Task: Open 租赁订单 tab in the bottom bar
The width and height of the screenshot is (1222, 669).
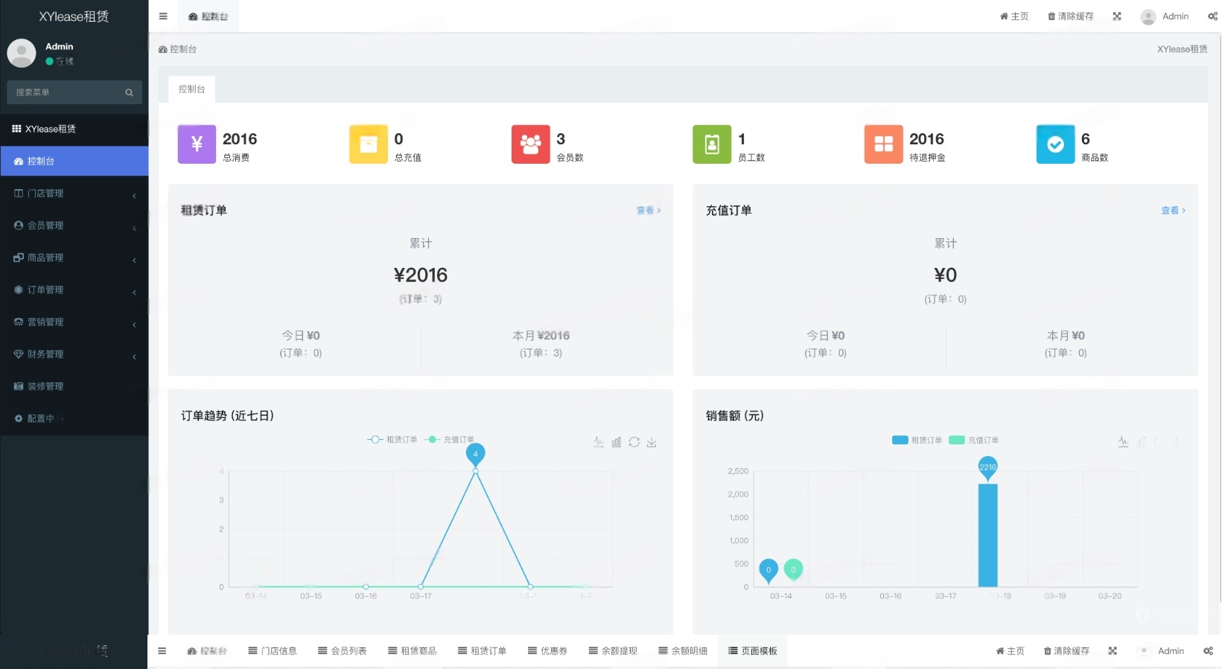Action: click(x=482, y=650)
